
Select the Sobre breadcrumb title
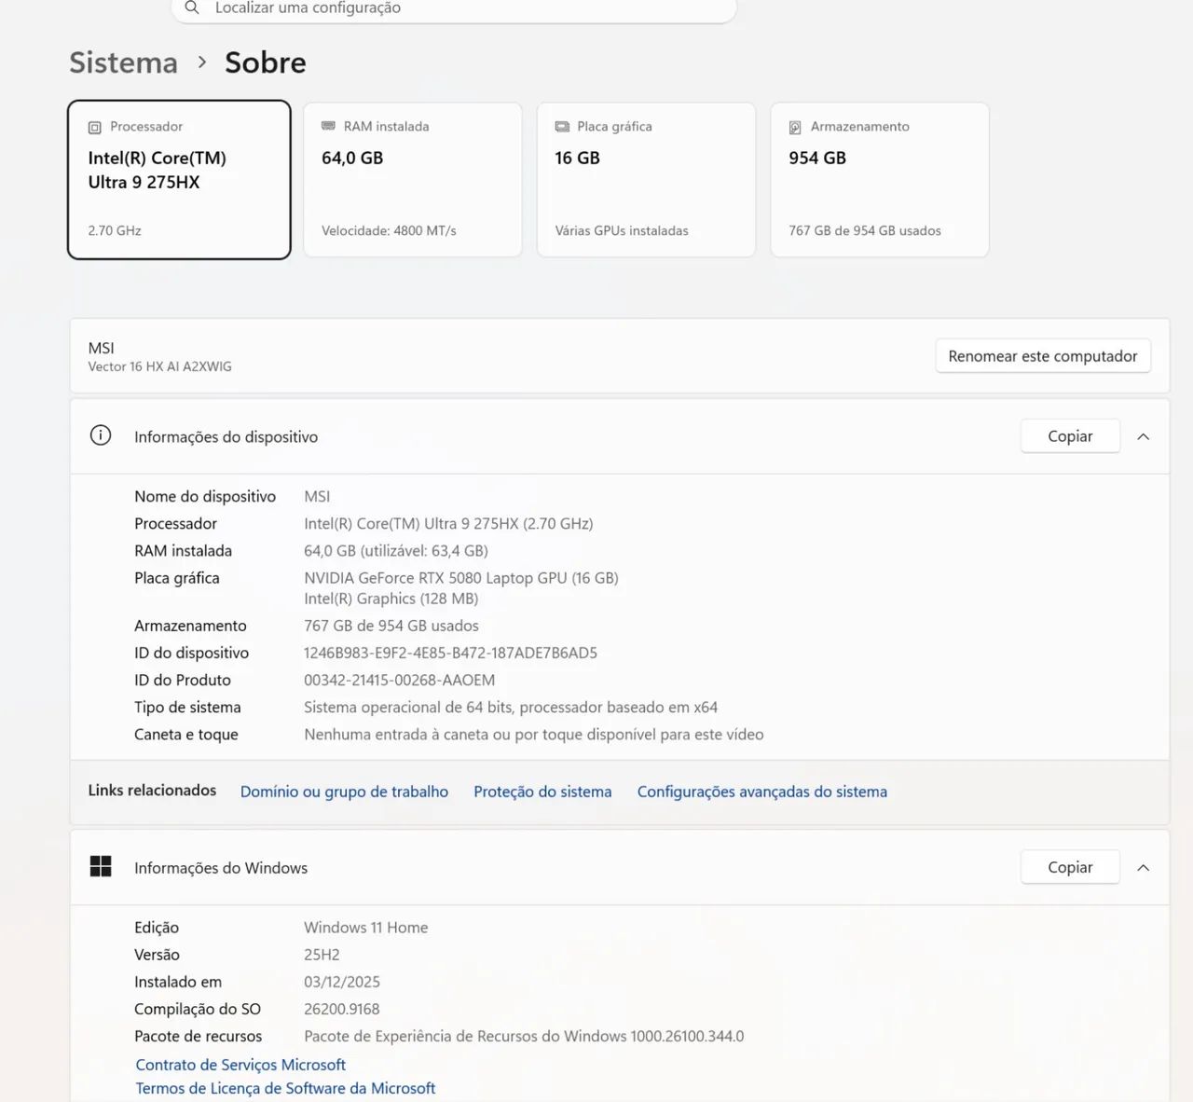point(266,62)
